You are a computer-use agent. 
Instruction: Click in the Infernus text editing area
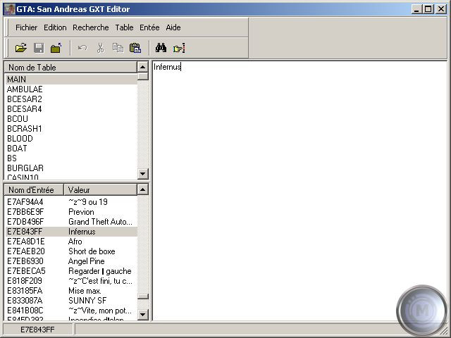(296, 190)
